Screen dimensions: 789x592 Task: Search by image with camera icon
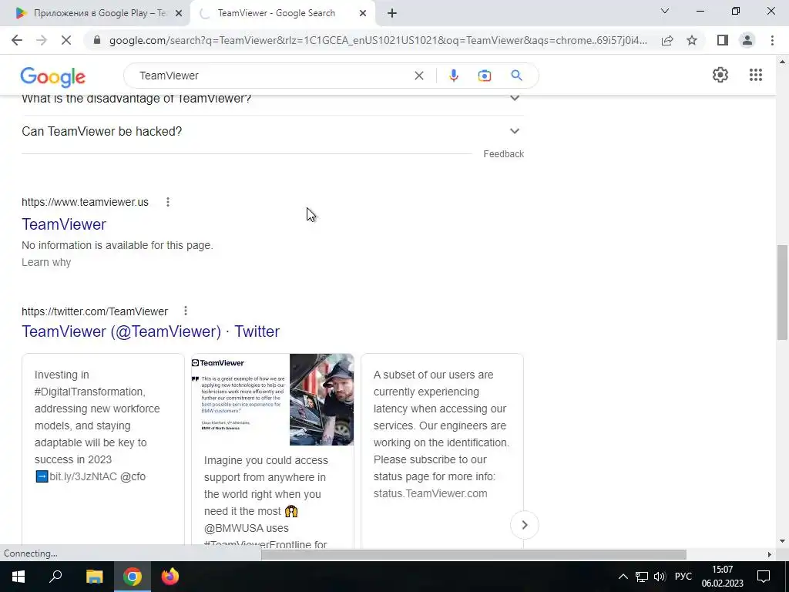484,76
